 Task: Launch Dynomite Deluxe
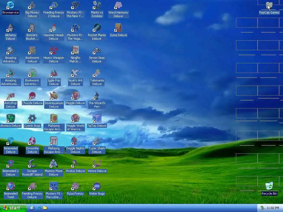[x=32, y=146]
